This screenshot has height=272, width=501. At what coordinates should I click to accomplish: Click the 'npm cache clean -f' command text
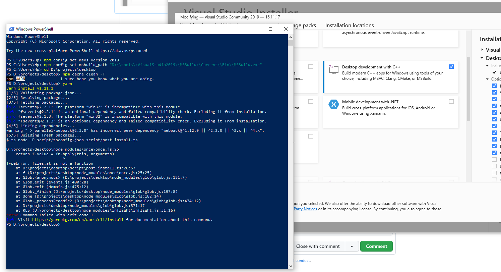coord(84,74)
